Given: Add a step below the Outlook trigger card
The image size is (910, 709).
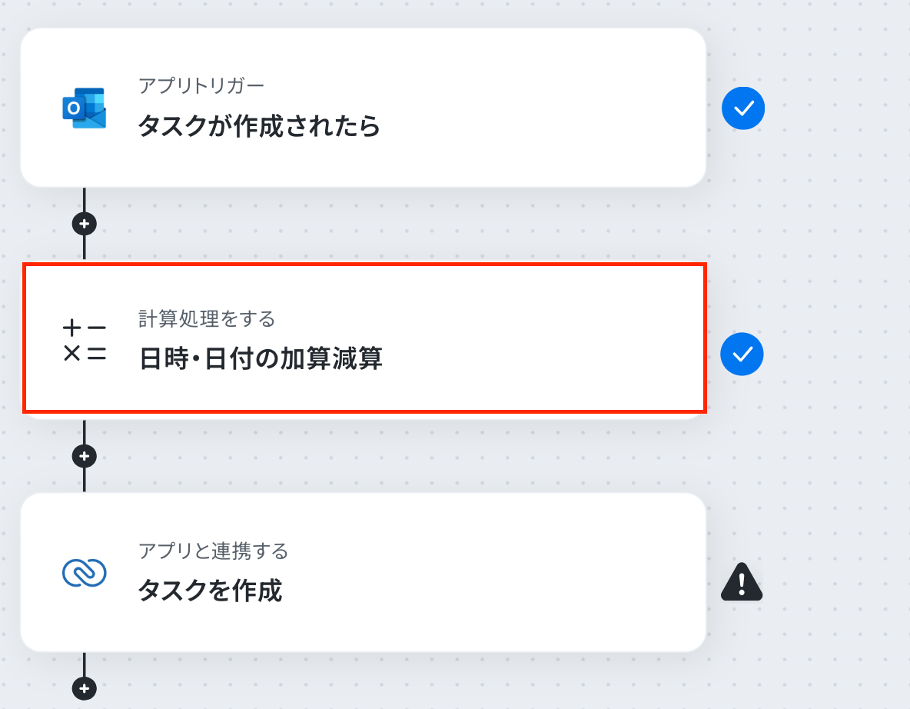Looking at the screenshot, I should [84, 224].
